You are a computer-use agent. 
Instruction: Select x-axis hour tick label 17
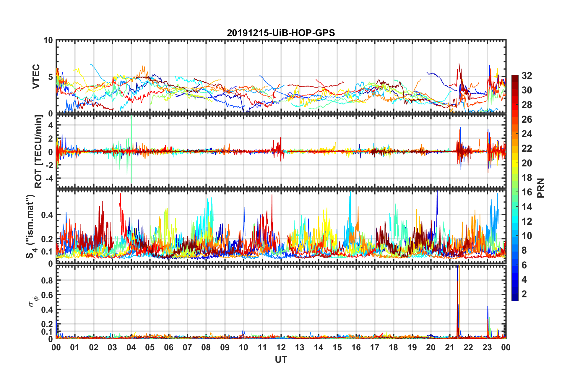pos(375,347)
